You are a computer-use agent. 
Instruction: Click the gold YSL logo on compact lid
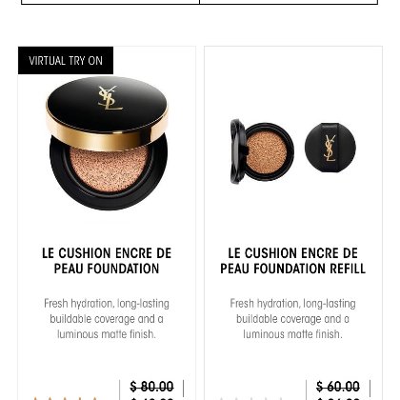[110, 98]
